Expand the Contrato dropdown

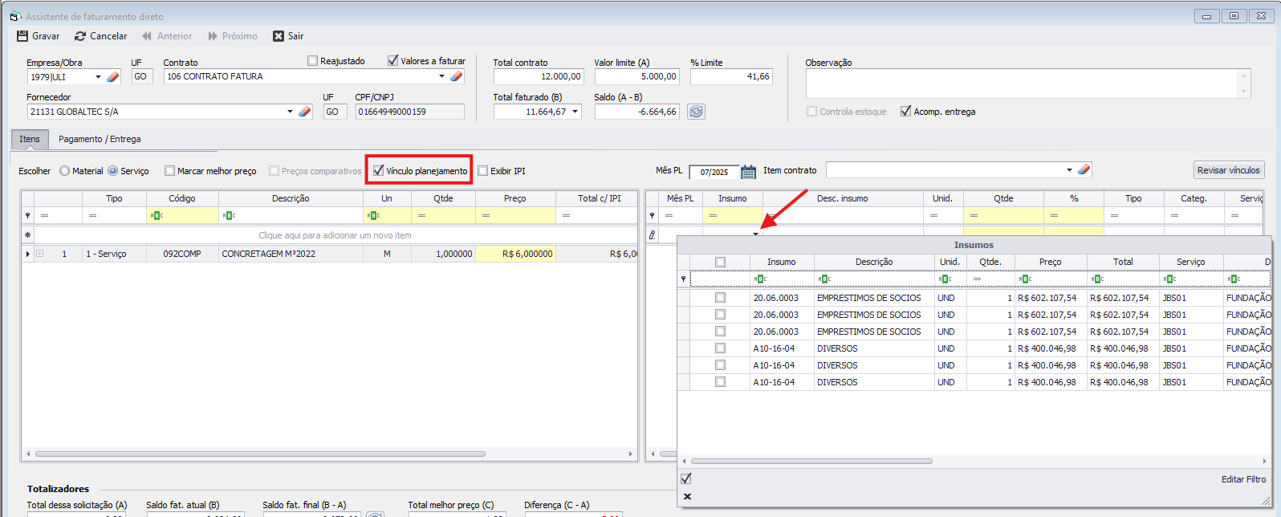[x=441, y=77]
